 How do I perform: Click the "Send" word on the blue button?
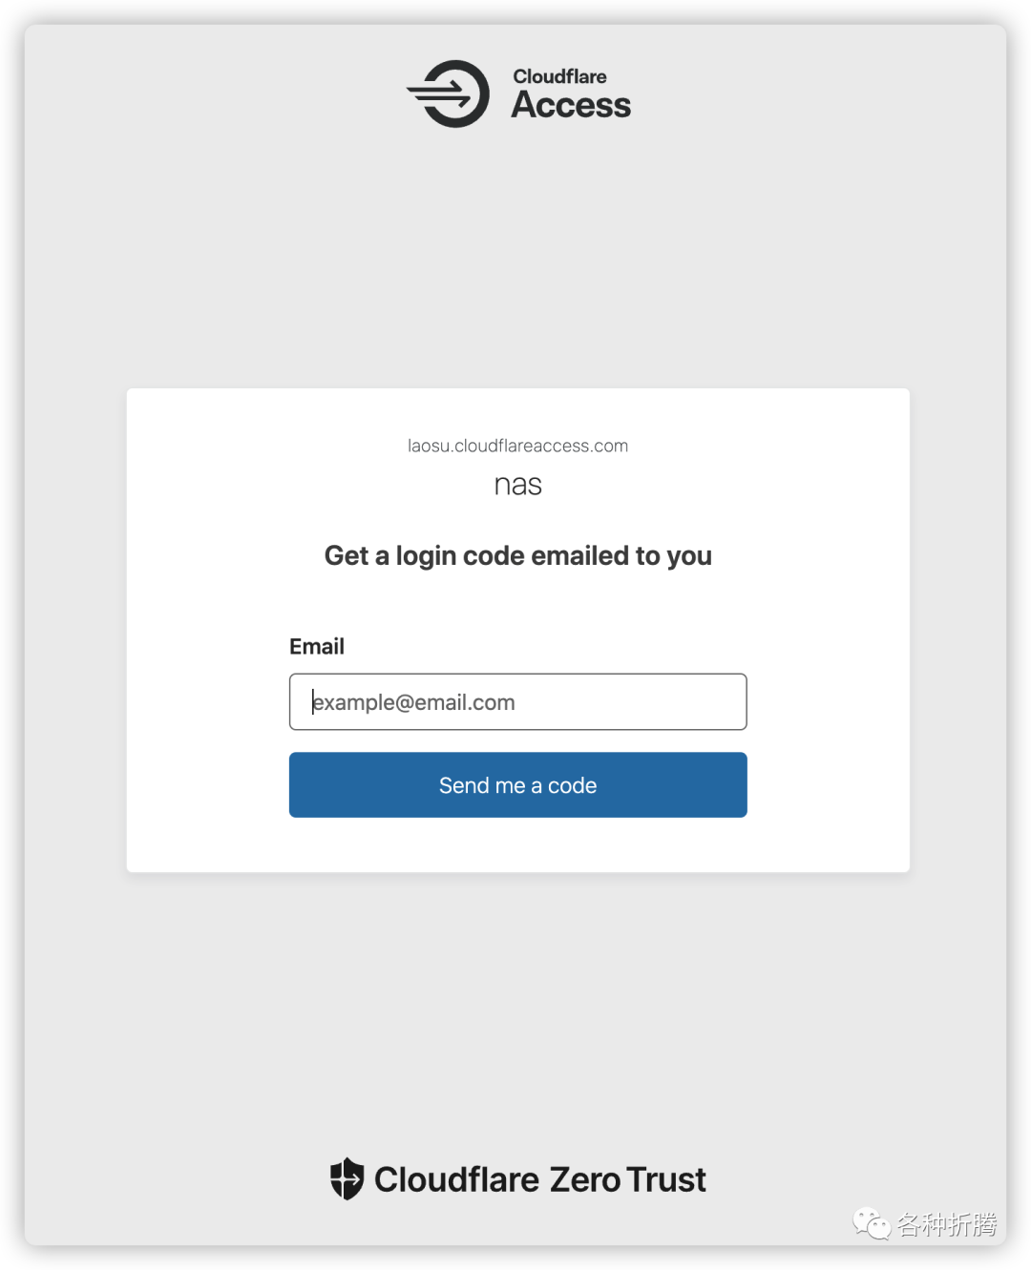[x=464, y=785]
